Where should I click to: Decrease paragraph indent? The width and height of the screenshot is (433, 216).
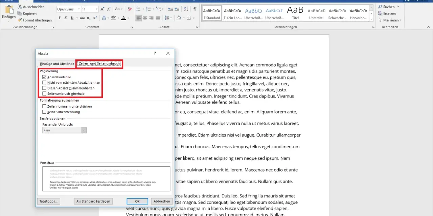click(x=170, y=9)
